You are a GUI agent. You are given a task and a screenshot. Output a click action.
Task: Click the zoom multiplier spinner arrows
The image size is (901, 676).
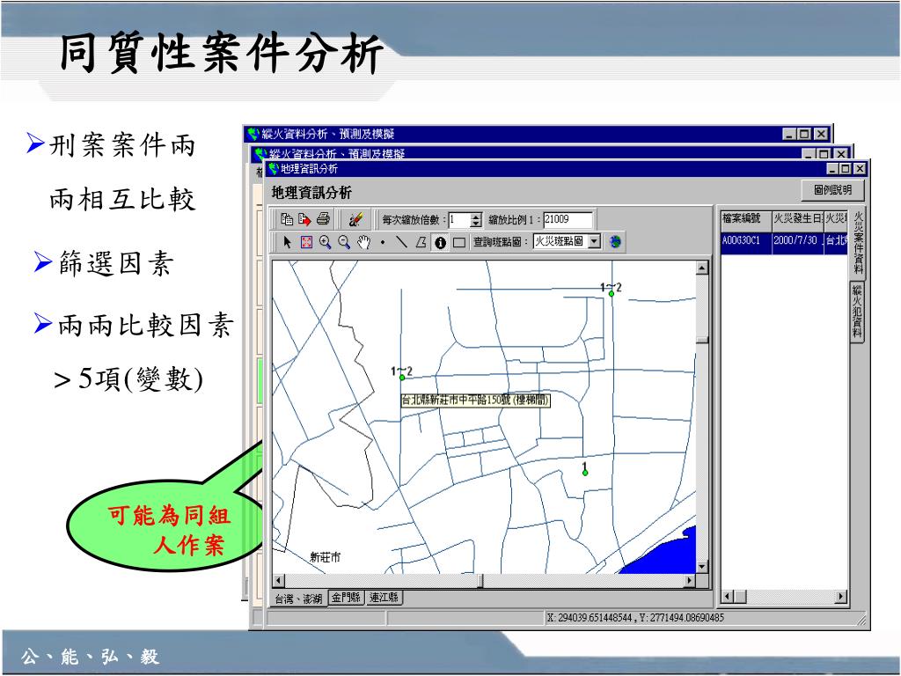tap(476, 219)
